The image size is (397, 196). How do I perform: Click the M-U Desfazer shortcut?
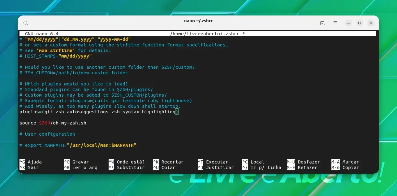(304, 162)
